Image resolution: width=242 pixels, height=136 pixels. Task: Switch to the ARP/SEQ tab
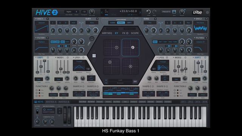pos(107,33)
